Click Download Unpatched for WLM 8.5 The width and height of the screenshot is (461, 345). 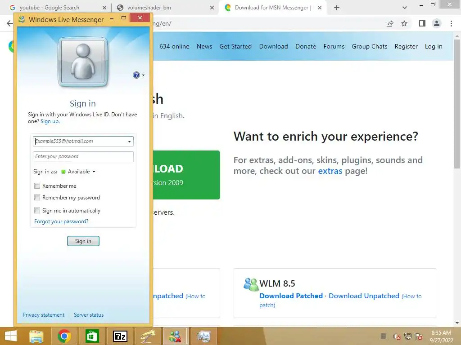[x=364, y=296]
